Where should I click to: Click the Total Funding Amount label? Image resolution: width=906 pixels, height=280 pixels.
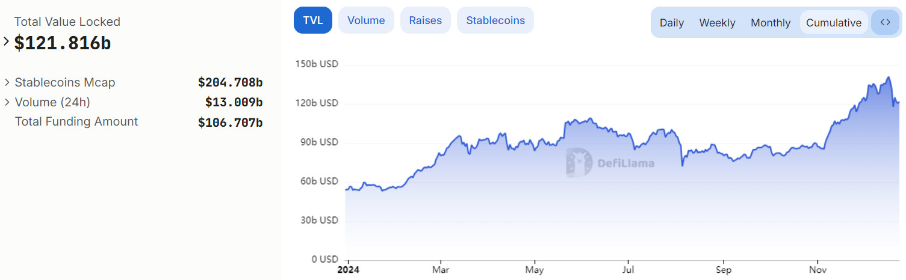(x=76, y=122)
